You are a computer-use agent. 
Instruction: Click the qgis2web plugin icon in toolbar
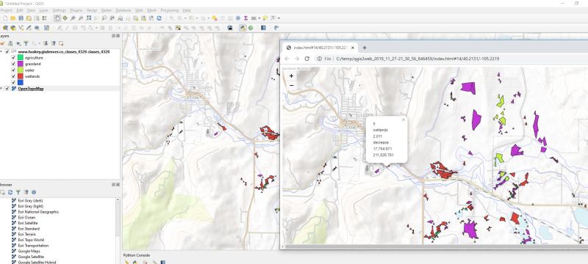[251, 28]
